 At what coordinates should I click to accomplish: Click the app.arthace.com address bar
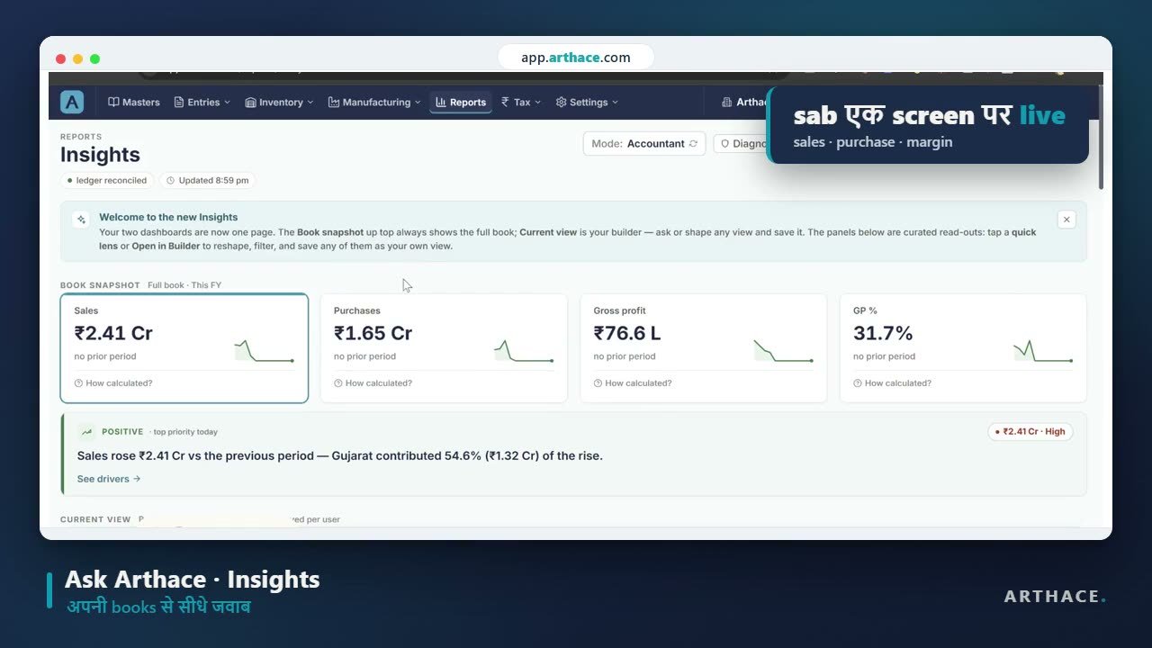[x=576, y=57]
